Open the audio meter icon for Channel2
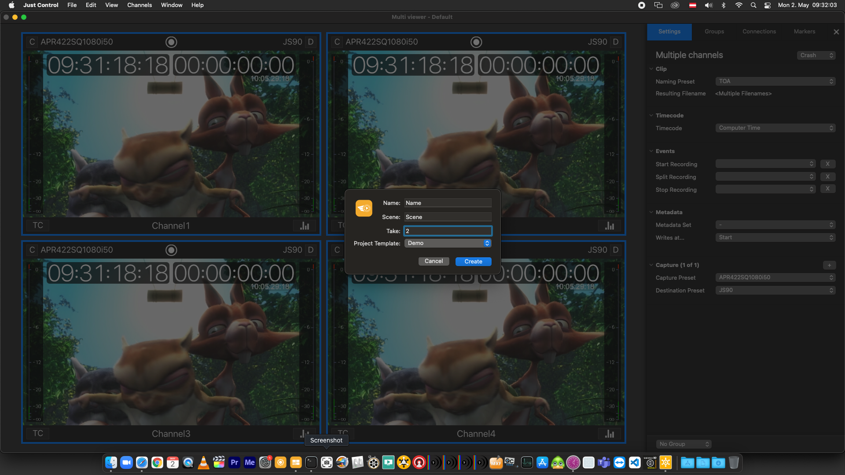845x475 pixels. click(x=610, y=226)
